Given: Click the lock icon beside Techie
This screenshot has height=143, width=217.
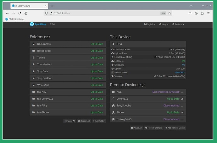Looking at the screenshot, I should 33,58.
